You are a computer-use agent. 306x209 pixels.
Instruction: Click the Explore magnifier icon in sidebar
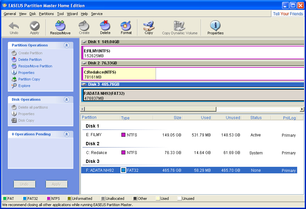[x=14, y=86]
